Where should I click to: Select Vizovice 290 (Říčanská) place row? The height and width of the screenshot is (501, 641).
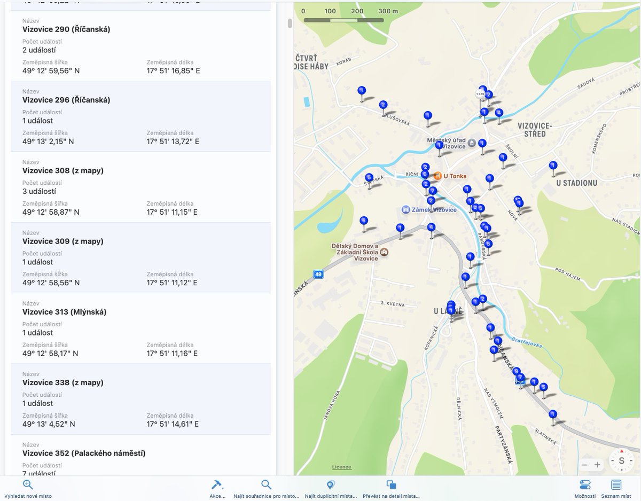(x=140, y=45)
